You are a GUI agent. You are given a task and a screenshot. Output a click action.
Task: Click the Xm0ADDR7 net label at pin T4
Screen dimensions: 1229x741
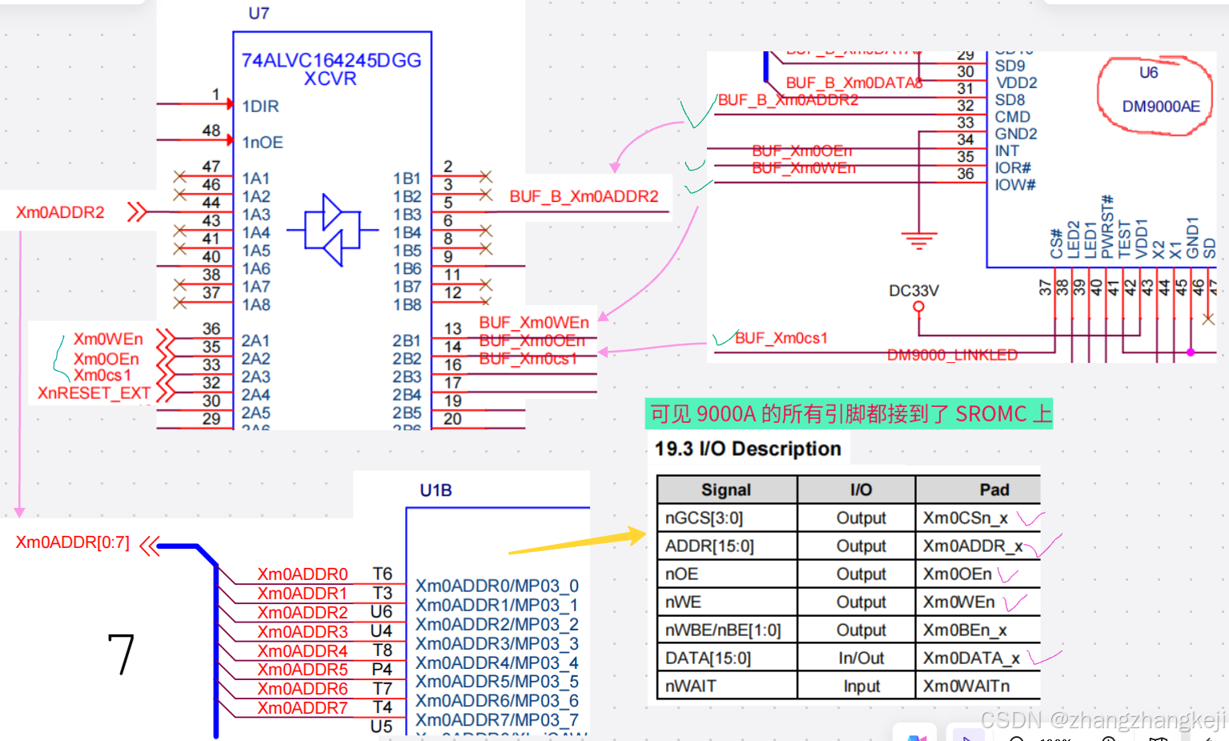tap(303, 708)
